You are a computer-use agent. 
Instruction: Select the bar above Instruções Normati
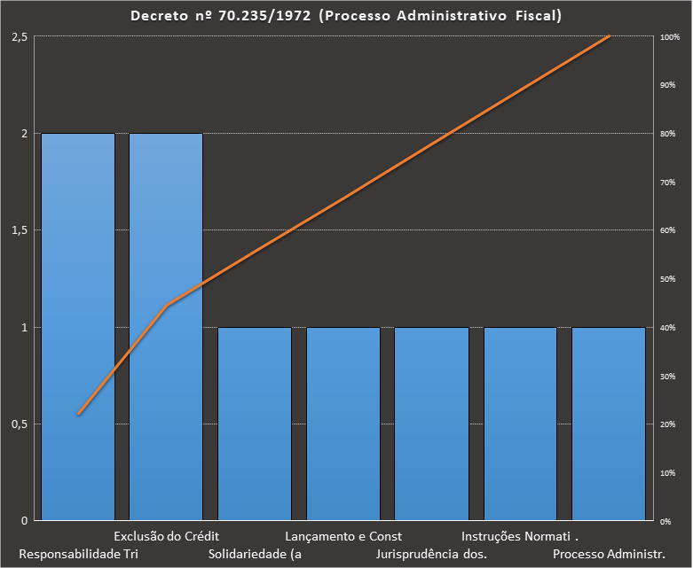coord(520,425)
